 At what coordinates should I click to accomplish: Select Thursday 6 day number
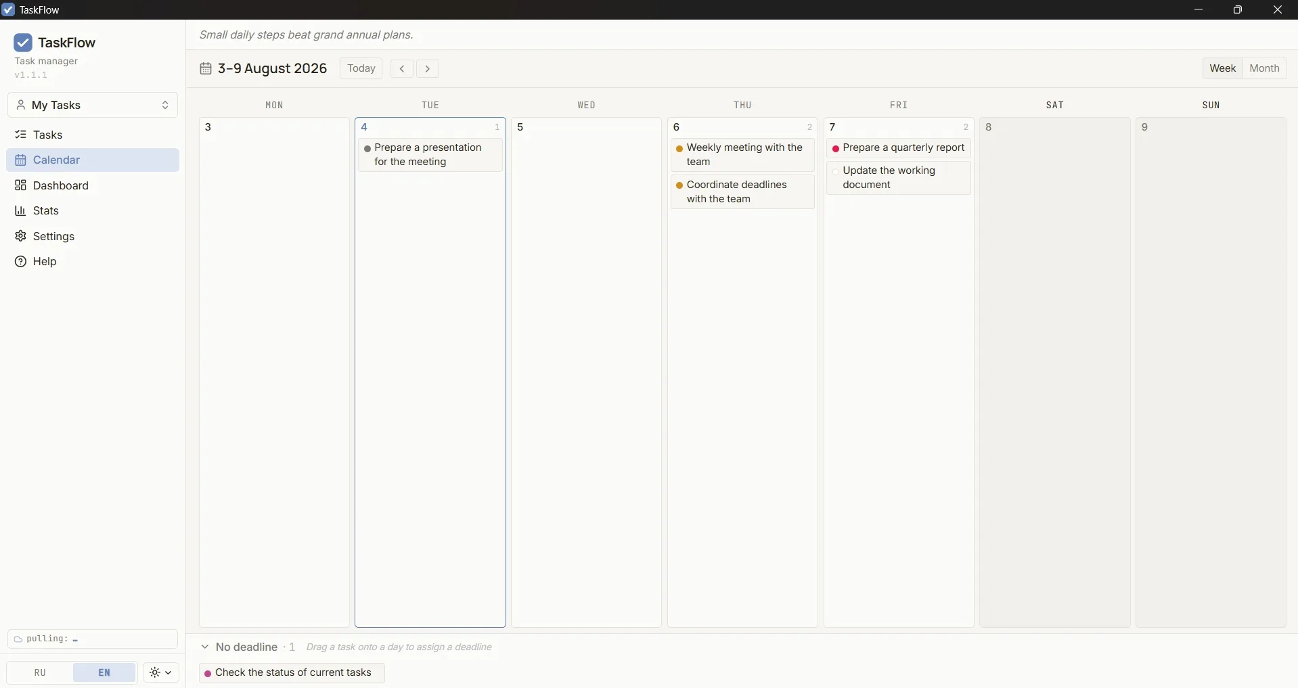677,128
